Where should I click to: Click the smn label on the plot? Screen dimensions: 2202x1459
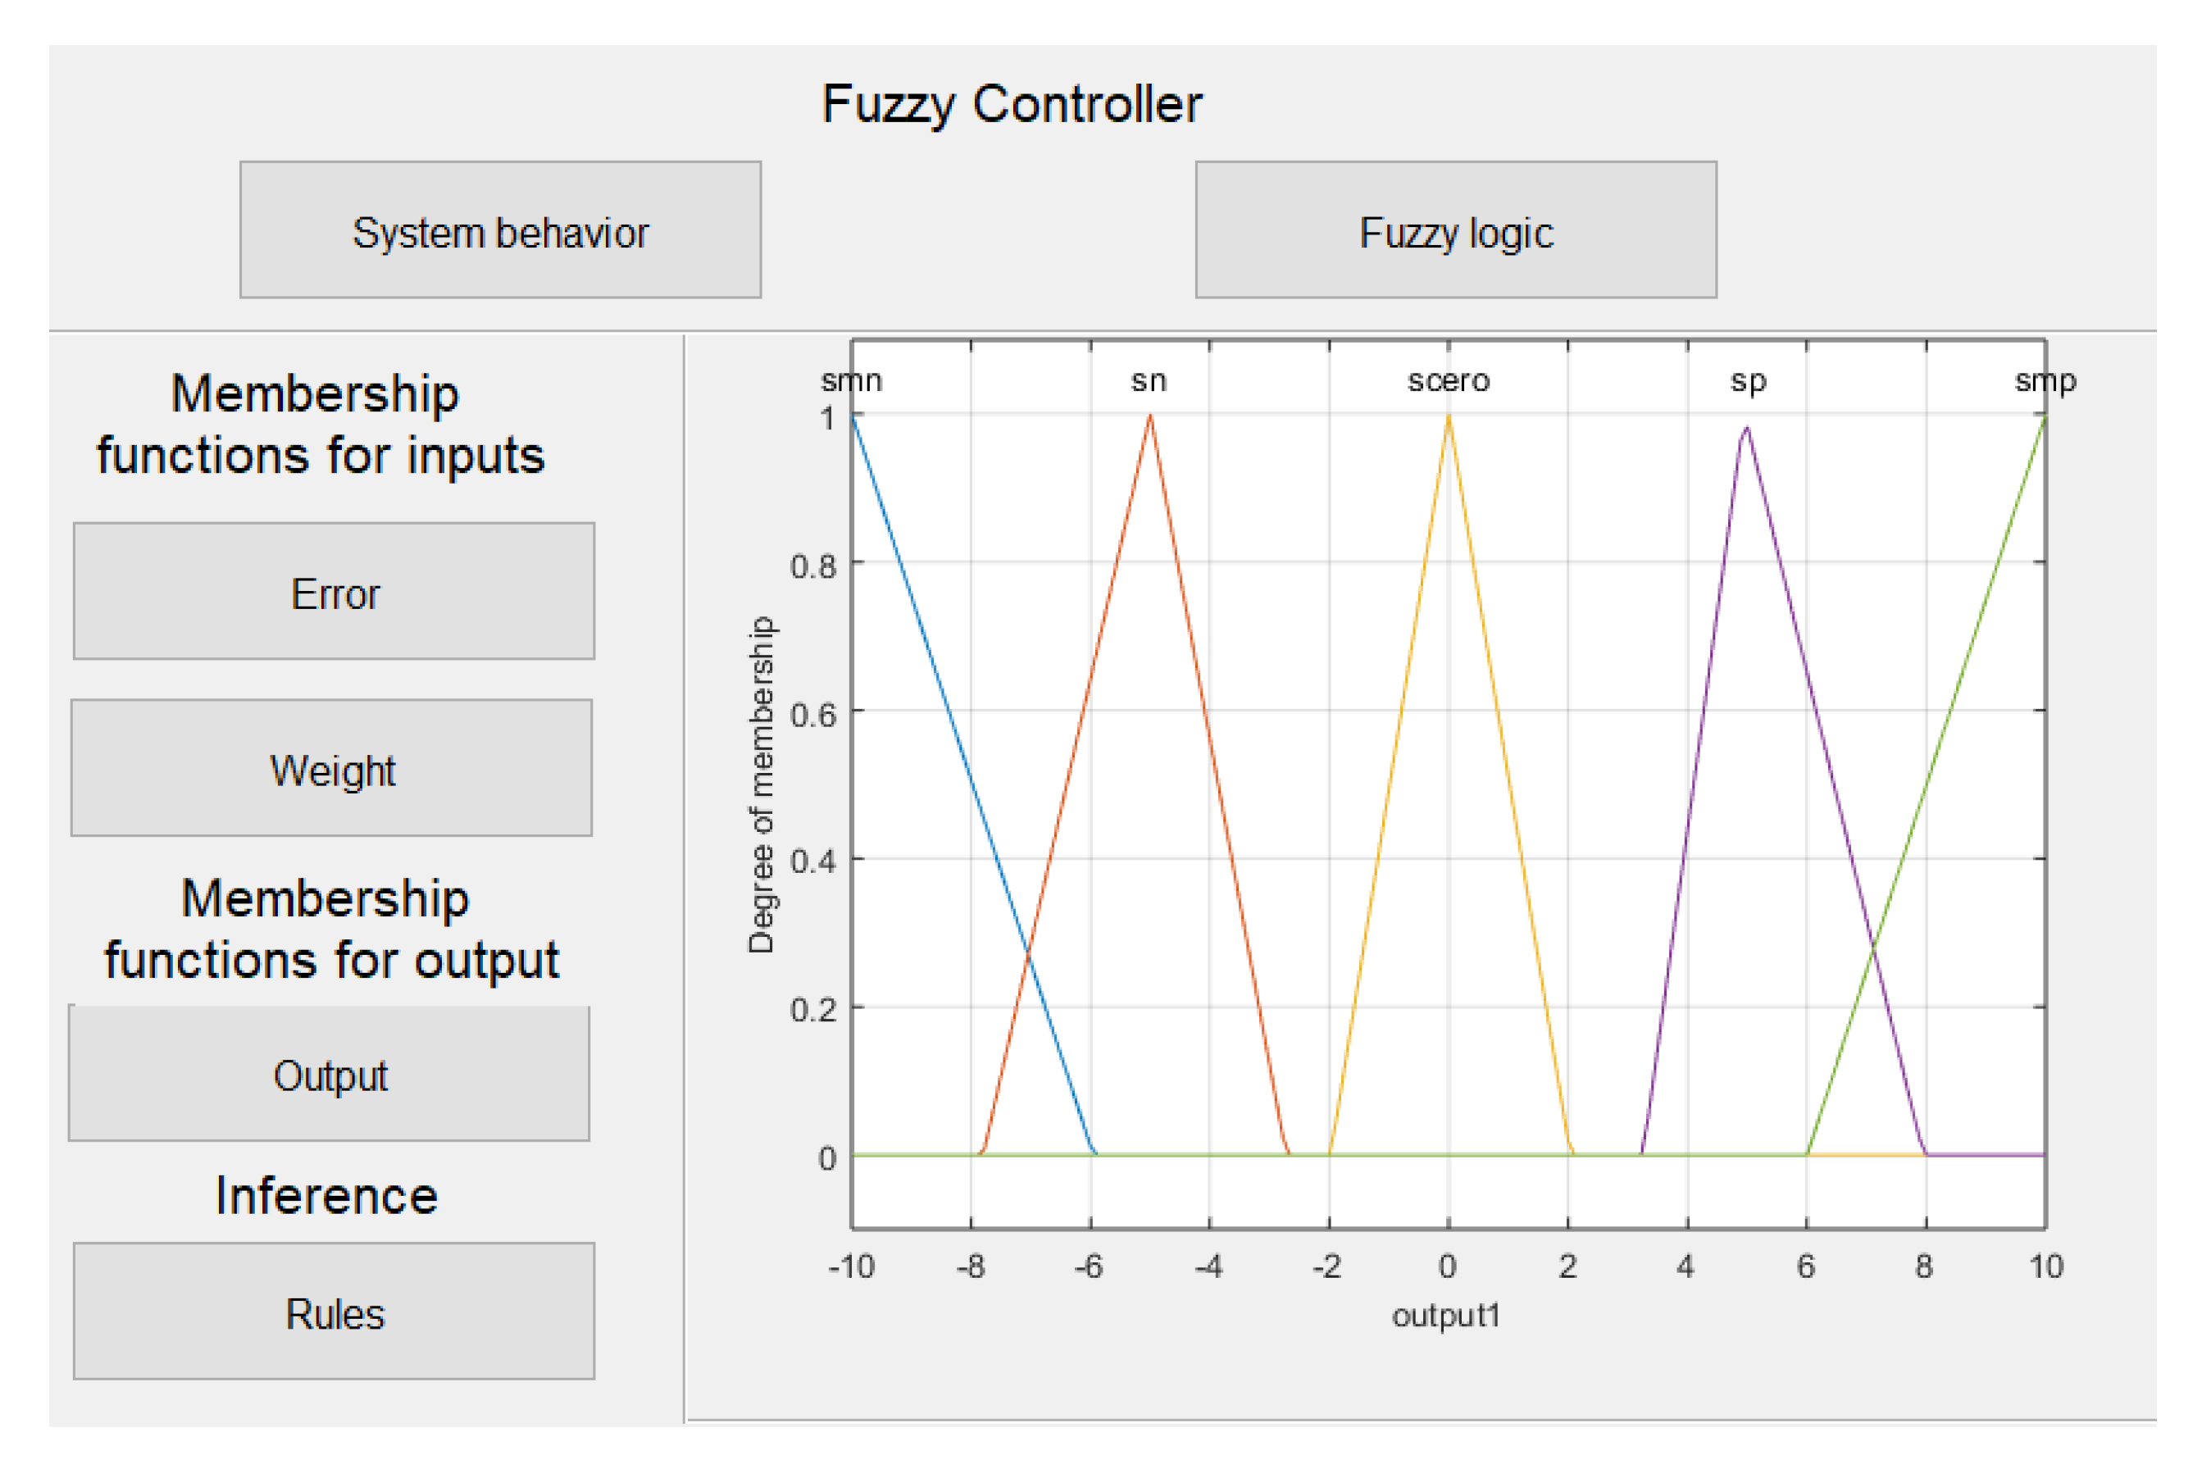point(851,380)
